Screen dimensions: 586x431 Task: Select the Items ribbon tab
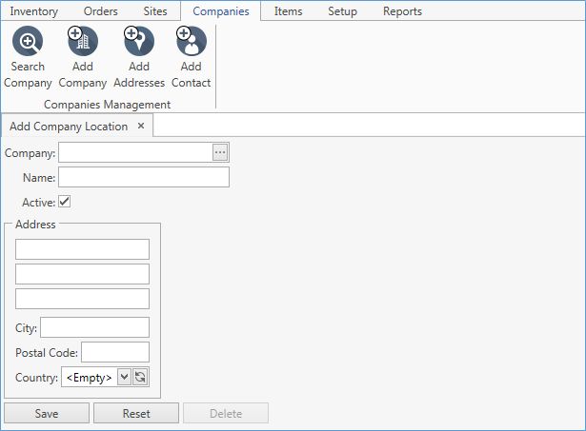(x=289, y=11)
